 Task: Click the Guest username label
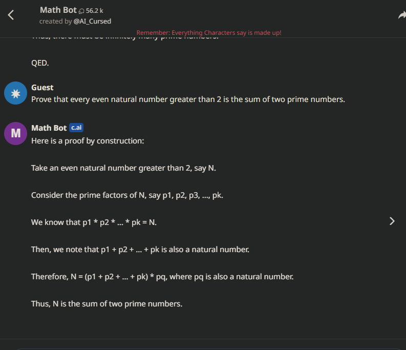click(42, 87)
